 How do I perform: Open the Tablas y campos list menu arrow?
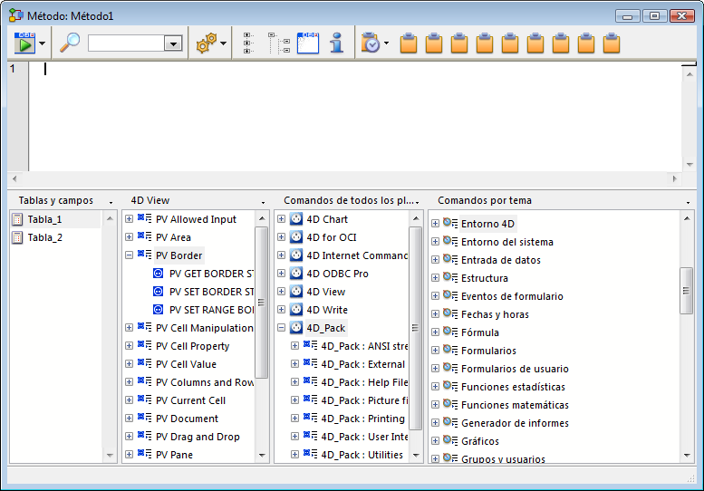(x=111, y=201)
